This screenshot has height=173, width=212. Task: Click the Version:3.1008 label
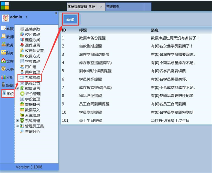29,167
